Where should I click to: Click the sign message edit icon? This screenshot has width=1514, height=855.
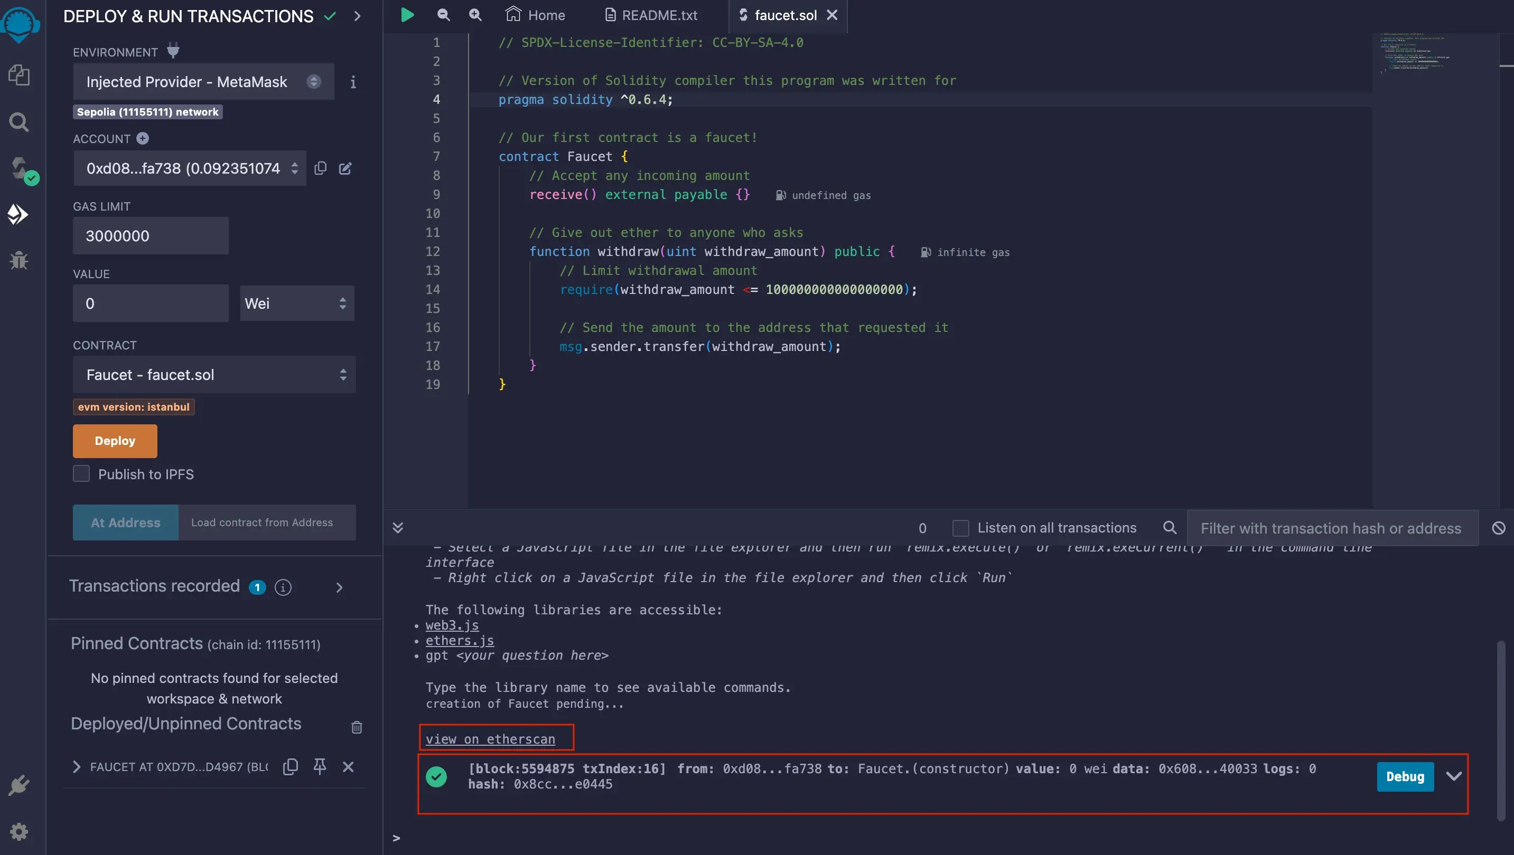coord(345,168)
